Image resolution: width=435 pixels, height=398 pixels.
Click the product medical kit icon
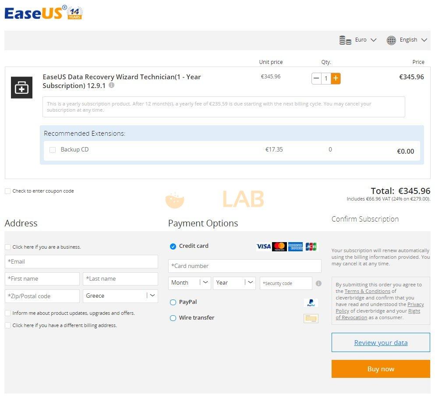(x=21, y=88)
